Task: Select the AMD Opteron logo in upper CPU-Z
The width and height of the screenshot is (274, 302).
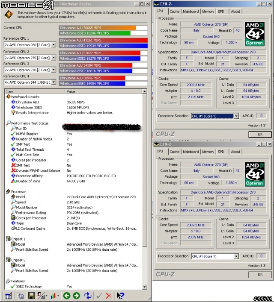Action: click(x=254, y=34)
